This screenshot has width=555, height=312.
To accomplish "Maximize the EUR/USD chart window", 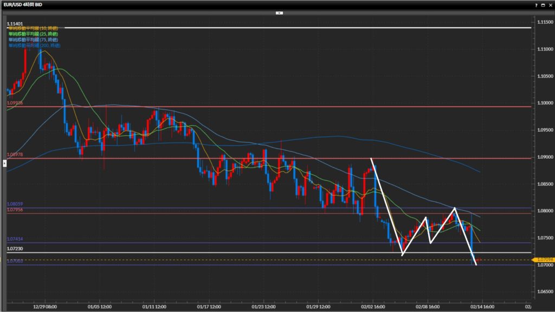I will (544, 4).
